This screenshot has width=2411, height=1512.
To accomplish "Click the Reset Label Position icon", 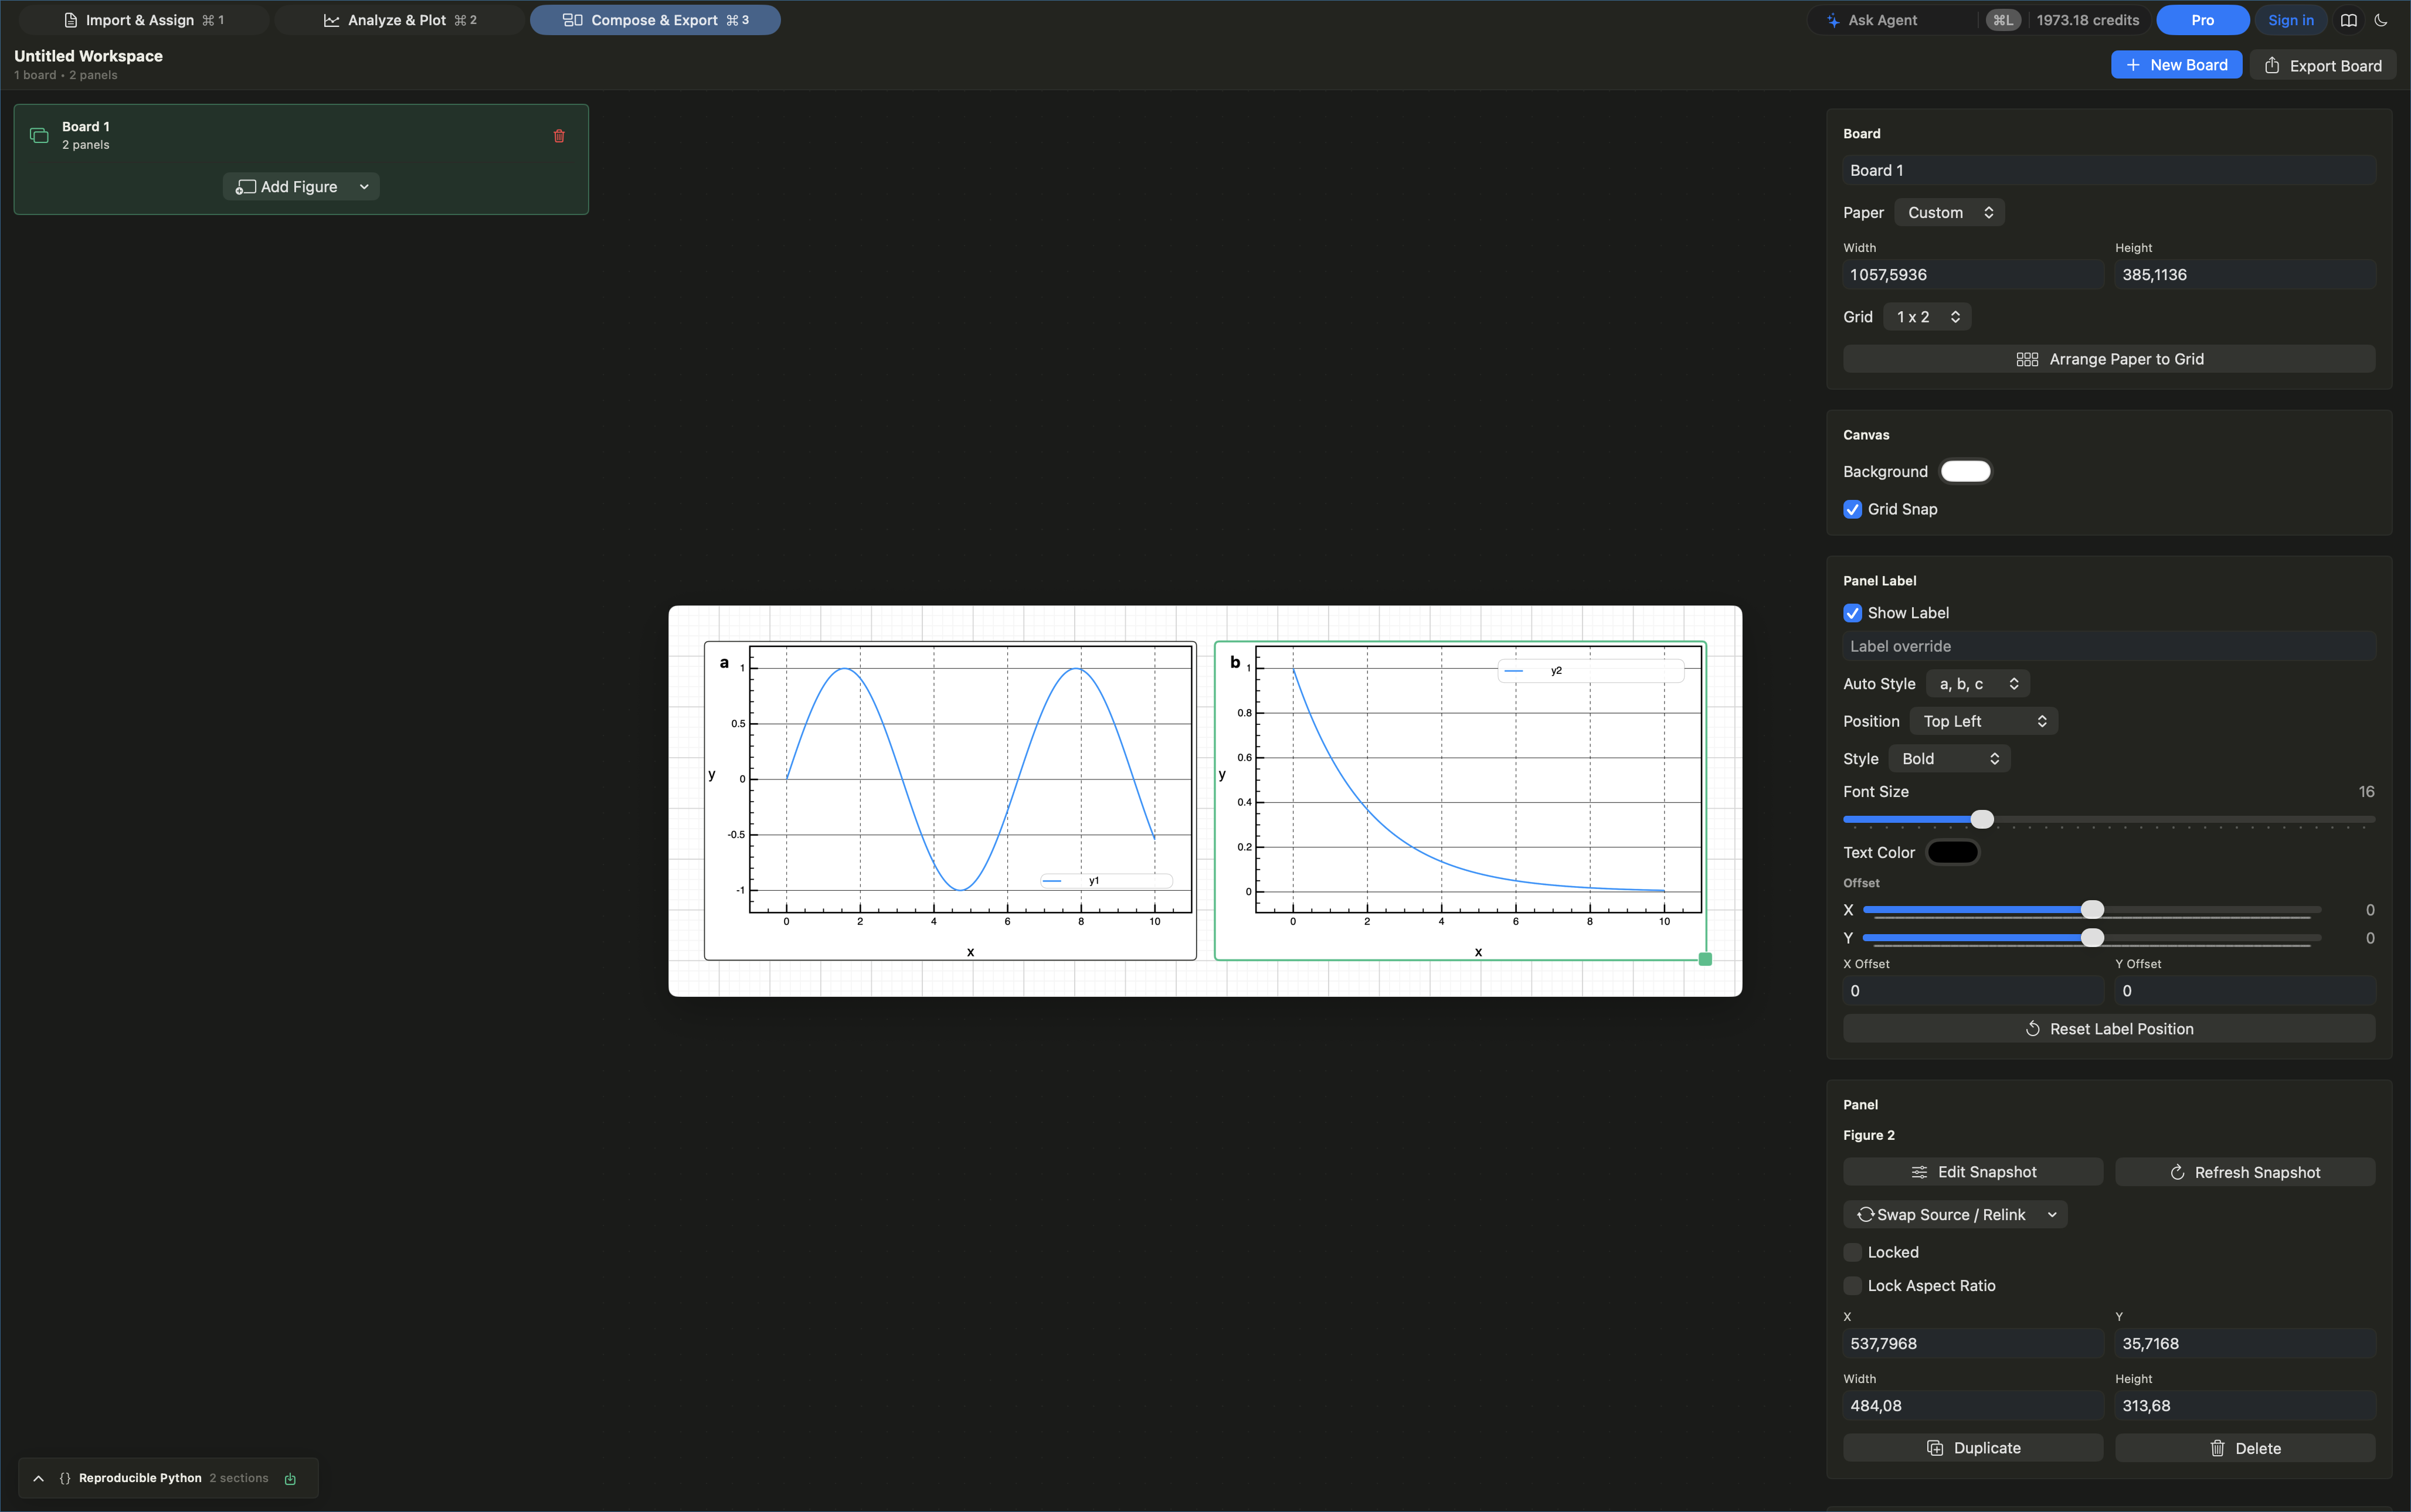I will 2033,1029.
